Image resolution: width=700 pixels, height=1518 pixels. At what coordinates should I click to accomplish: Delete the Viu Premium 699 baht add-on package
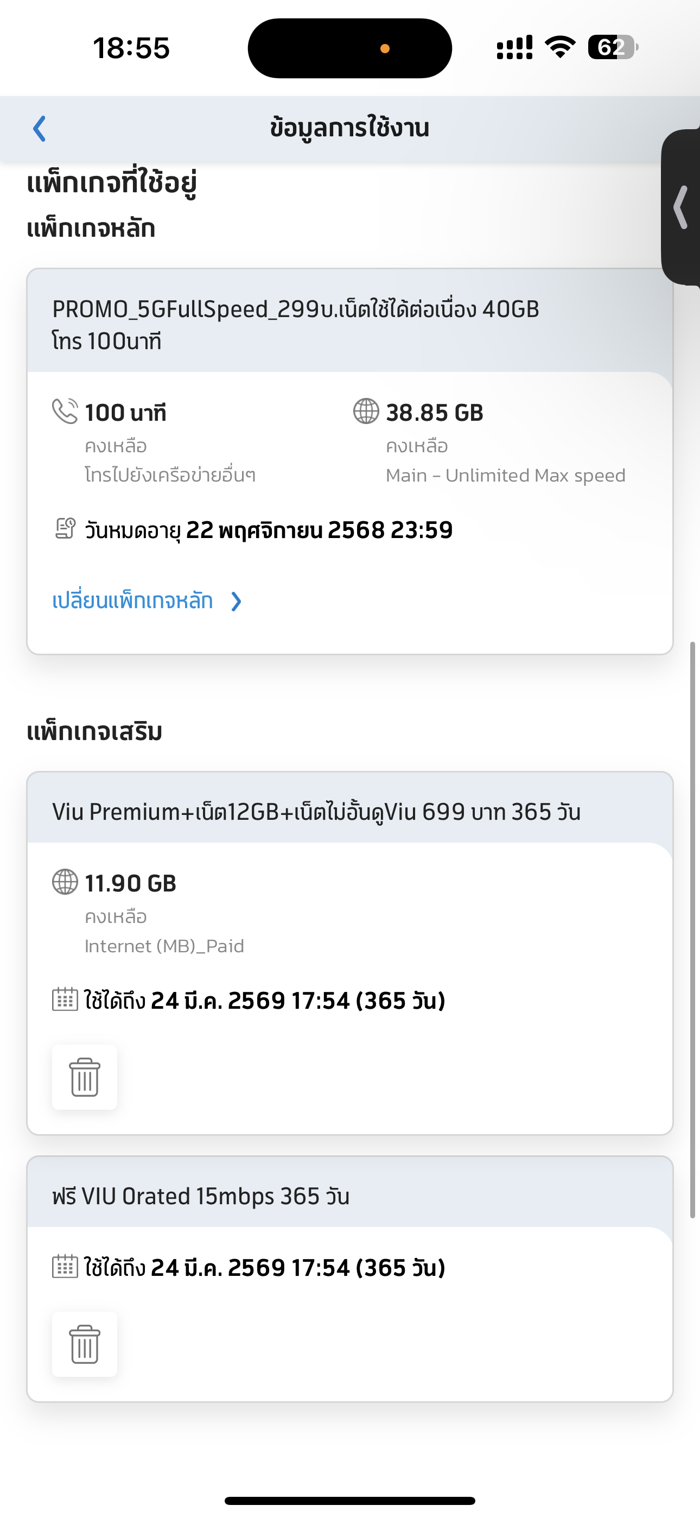point(84,1077)
